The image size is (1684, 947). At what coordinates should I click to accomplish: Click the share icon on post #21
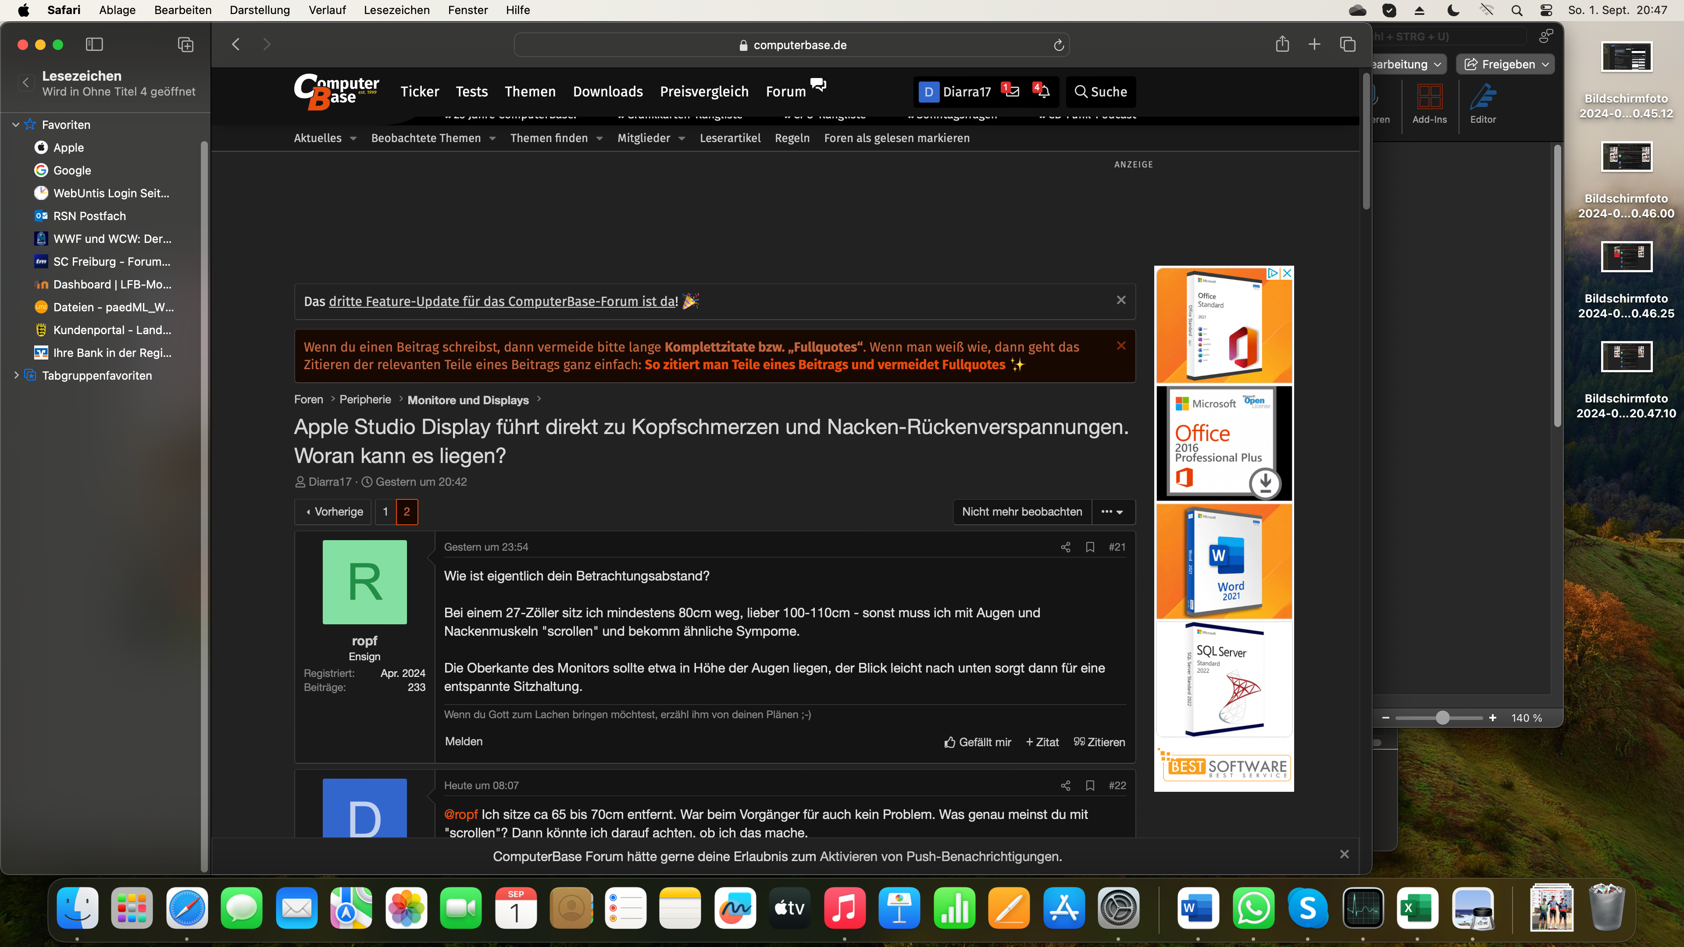(1066, 547)
